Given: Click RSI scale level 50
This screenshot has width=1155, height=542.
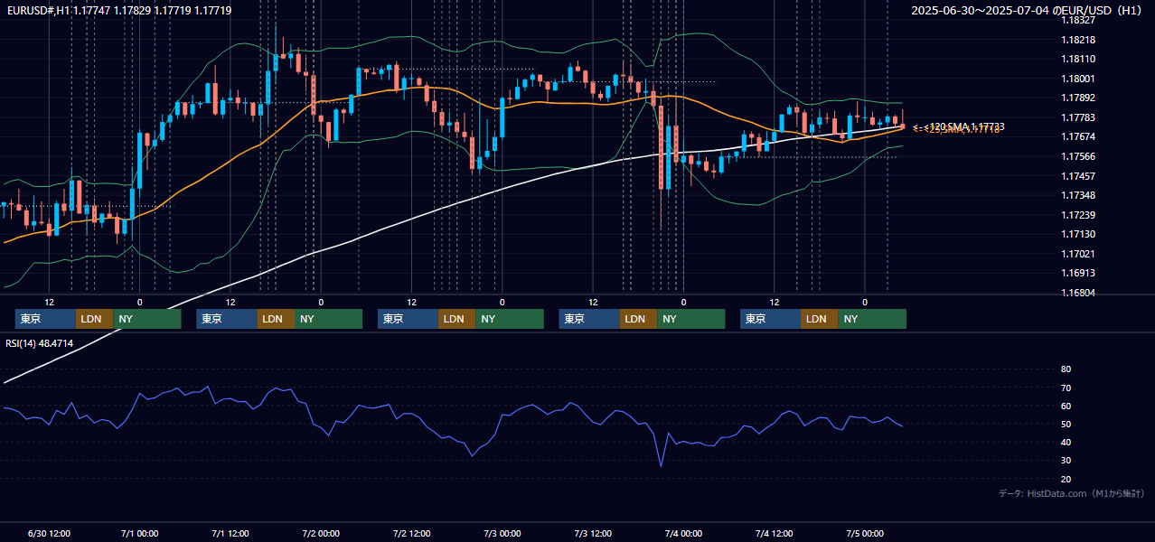Looking at the screenshot, I should [x=1066, y=424].
